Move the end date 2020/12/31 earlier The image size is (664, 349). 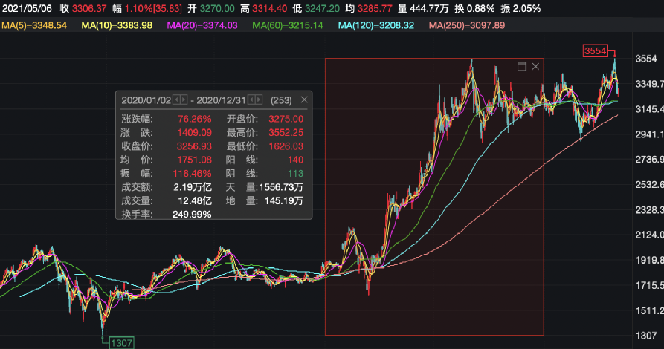coord(251,100)
